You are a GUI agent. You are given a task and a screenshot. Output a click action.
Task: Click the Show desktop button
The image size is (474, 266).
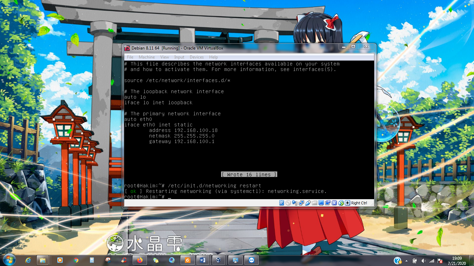coord(472,260)
